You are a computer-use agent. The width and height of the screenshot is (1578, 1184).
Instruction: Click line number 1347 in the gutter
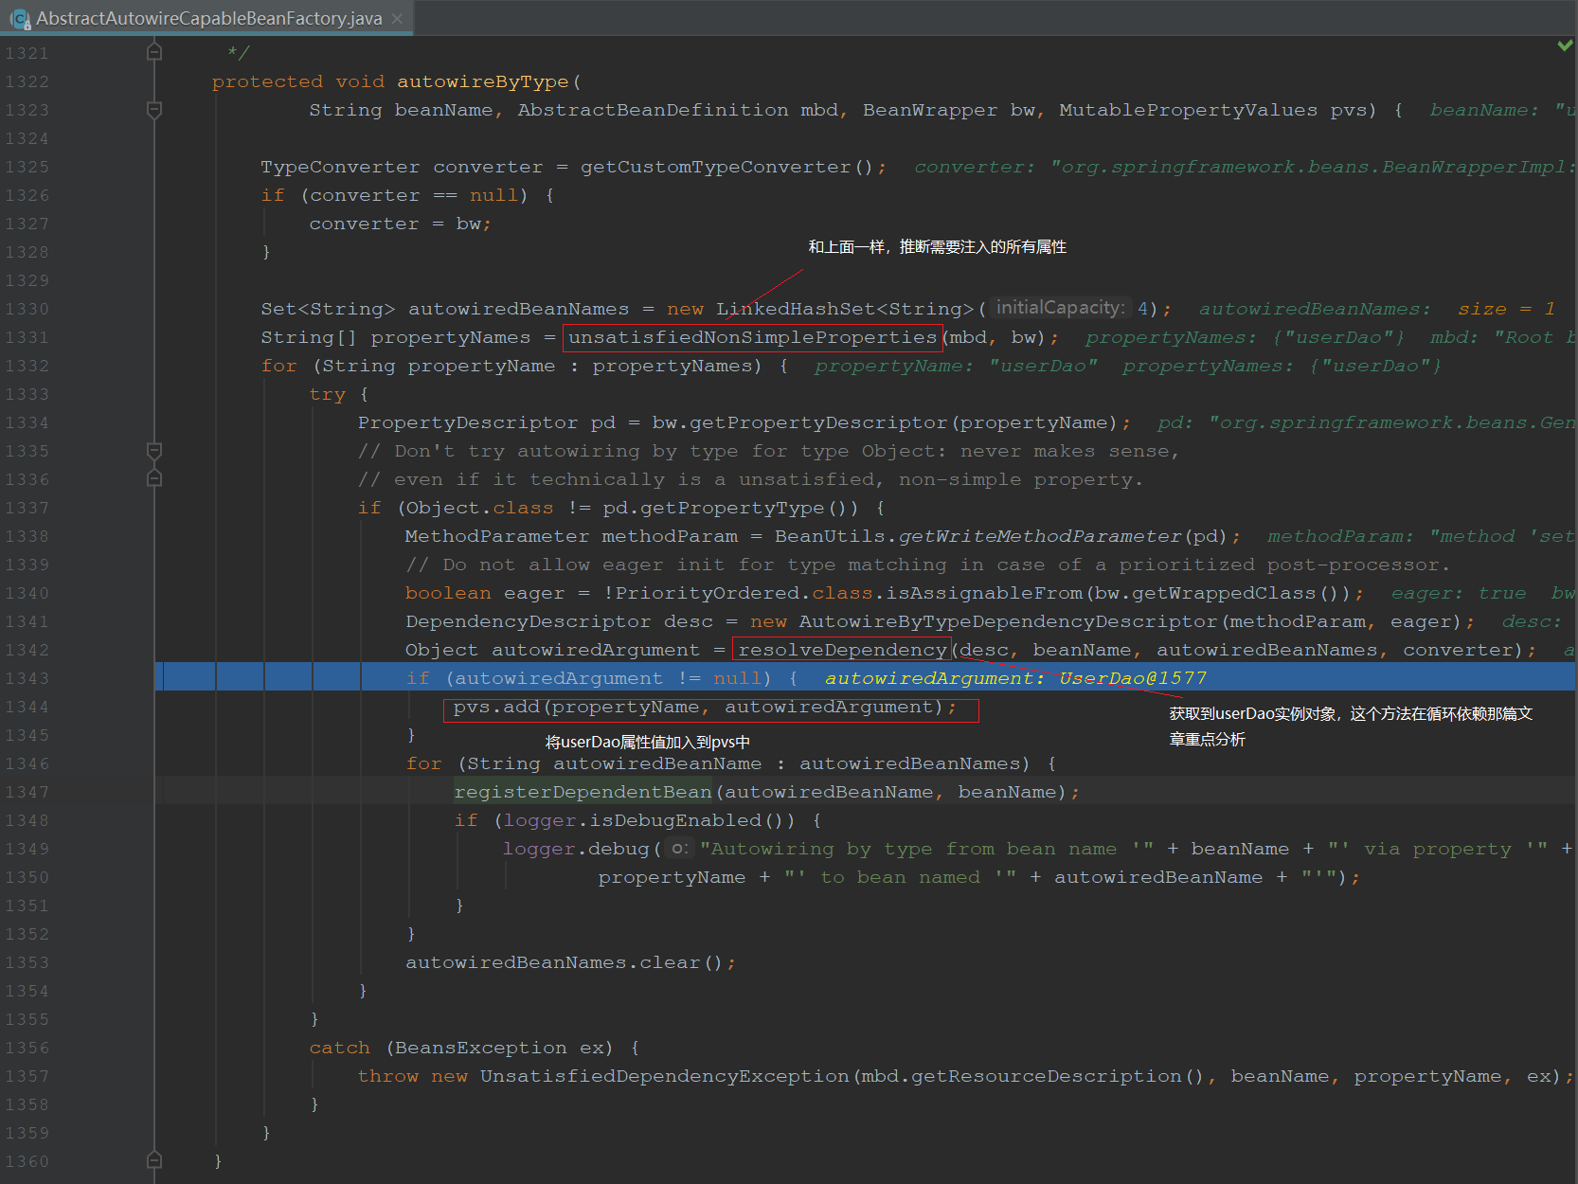27,792
